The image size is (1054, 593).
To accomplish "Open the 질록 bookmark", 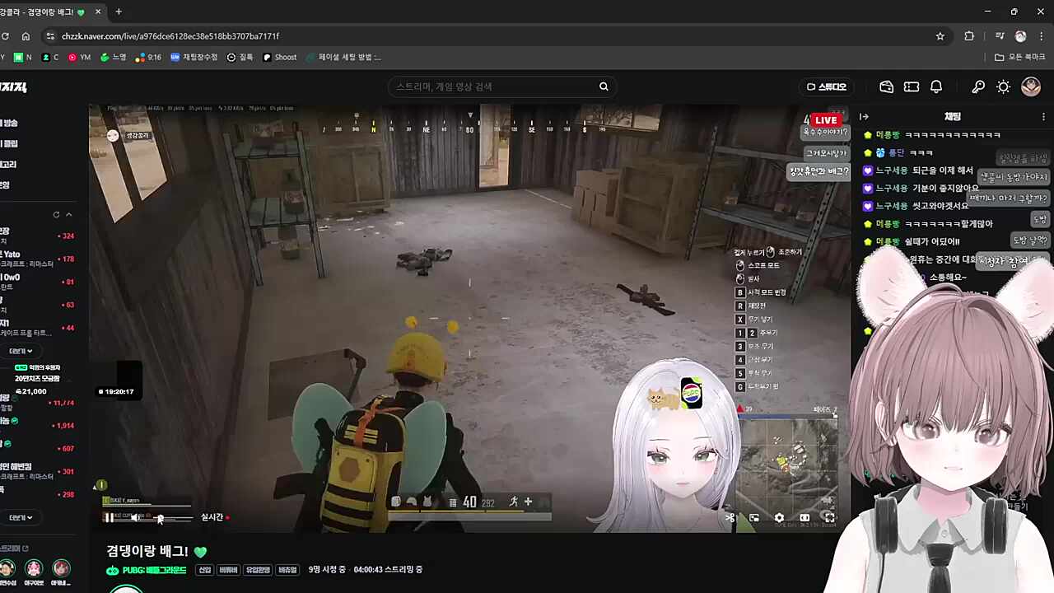I will (240, 58).
